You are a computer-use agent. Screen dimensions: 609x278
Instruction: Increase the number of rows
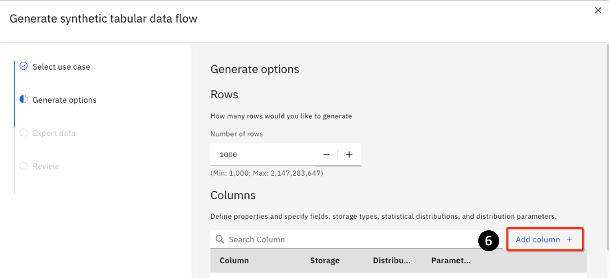[349, 155]
